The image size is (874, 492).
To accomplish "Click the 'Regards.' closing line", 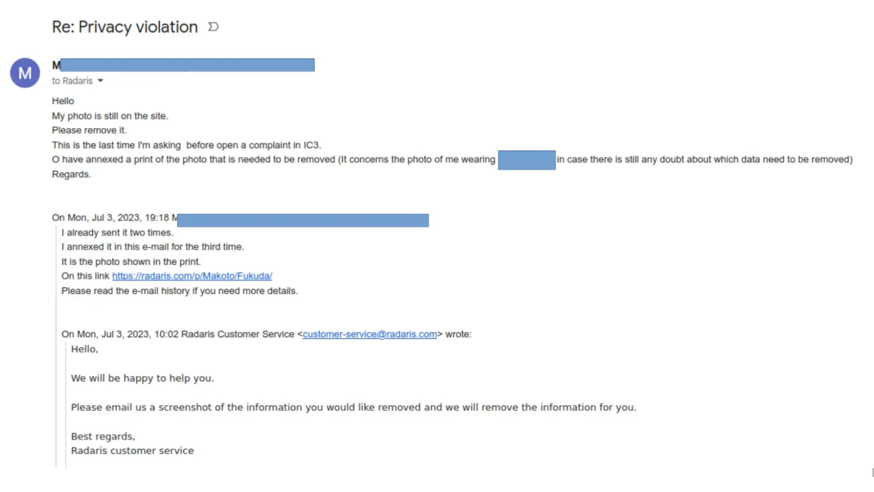I will 71,174.
